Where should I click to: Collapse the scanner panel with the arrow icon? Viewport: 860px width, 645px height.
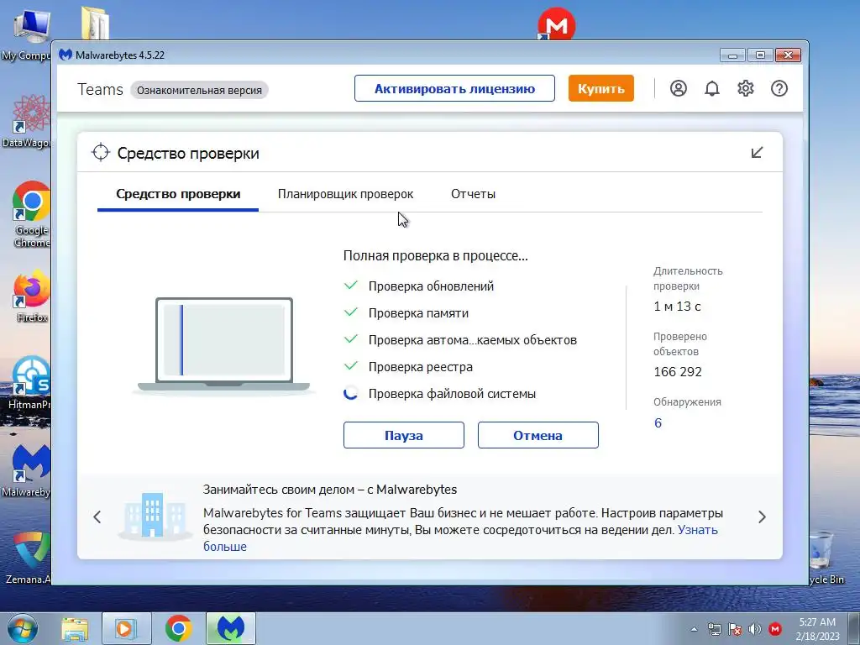point(757,153)
